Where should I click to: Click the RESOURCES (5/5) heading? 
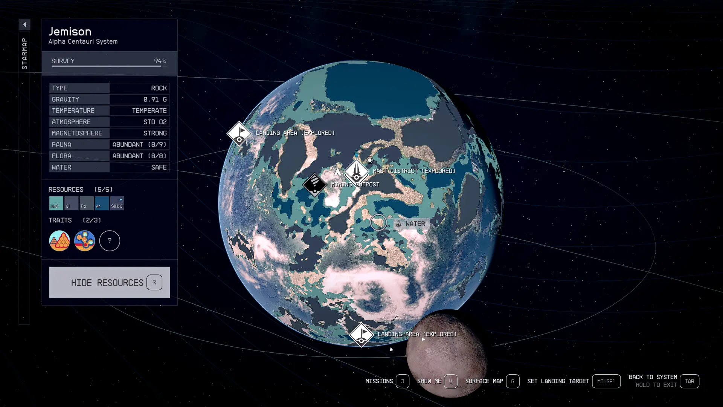coord(81,190)
